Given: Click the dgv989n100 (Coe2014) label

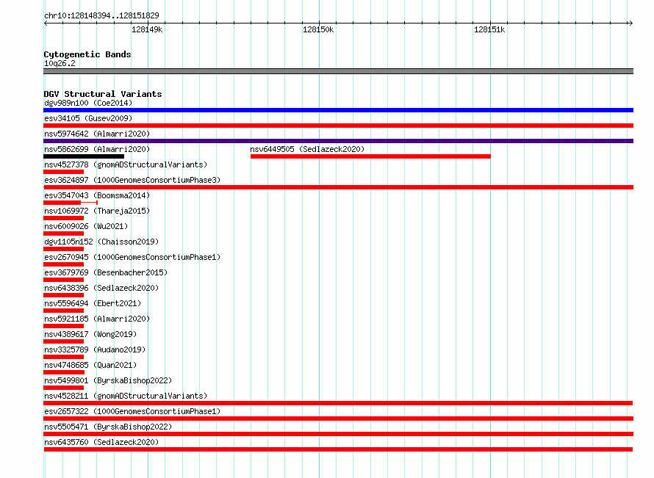Looking at the screenshot, I should tap(88, 103).
